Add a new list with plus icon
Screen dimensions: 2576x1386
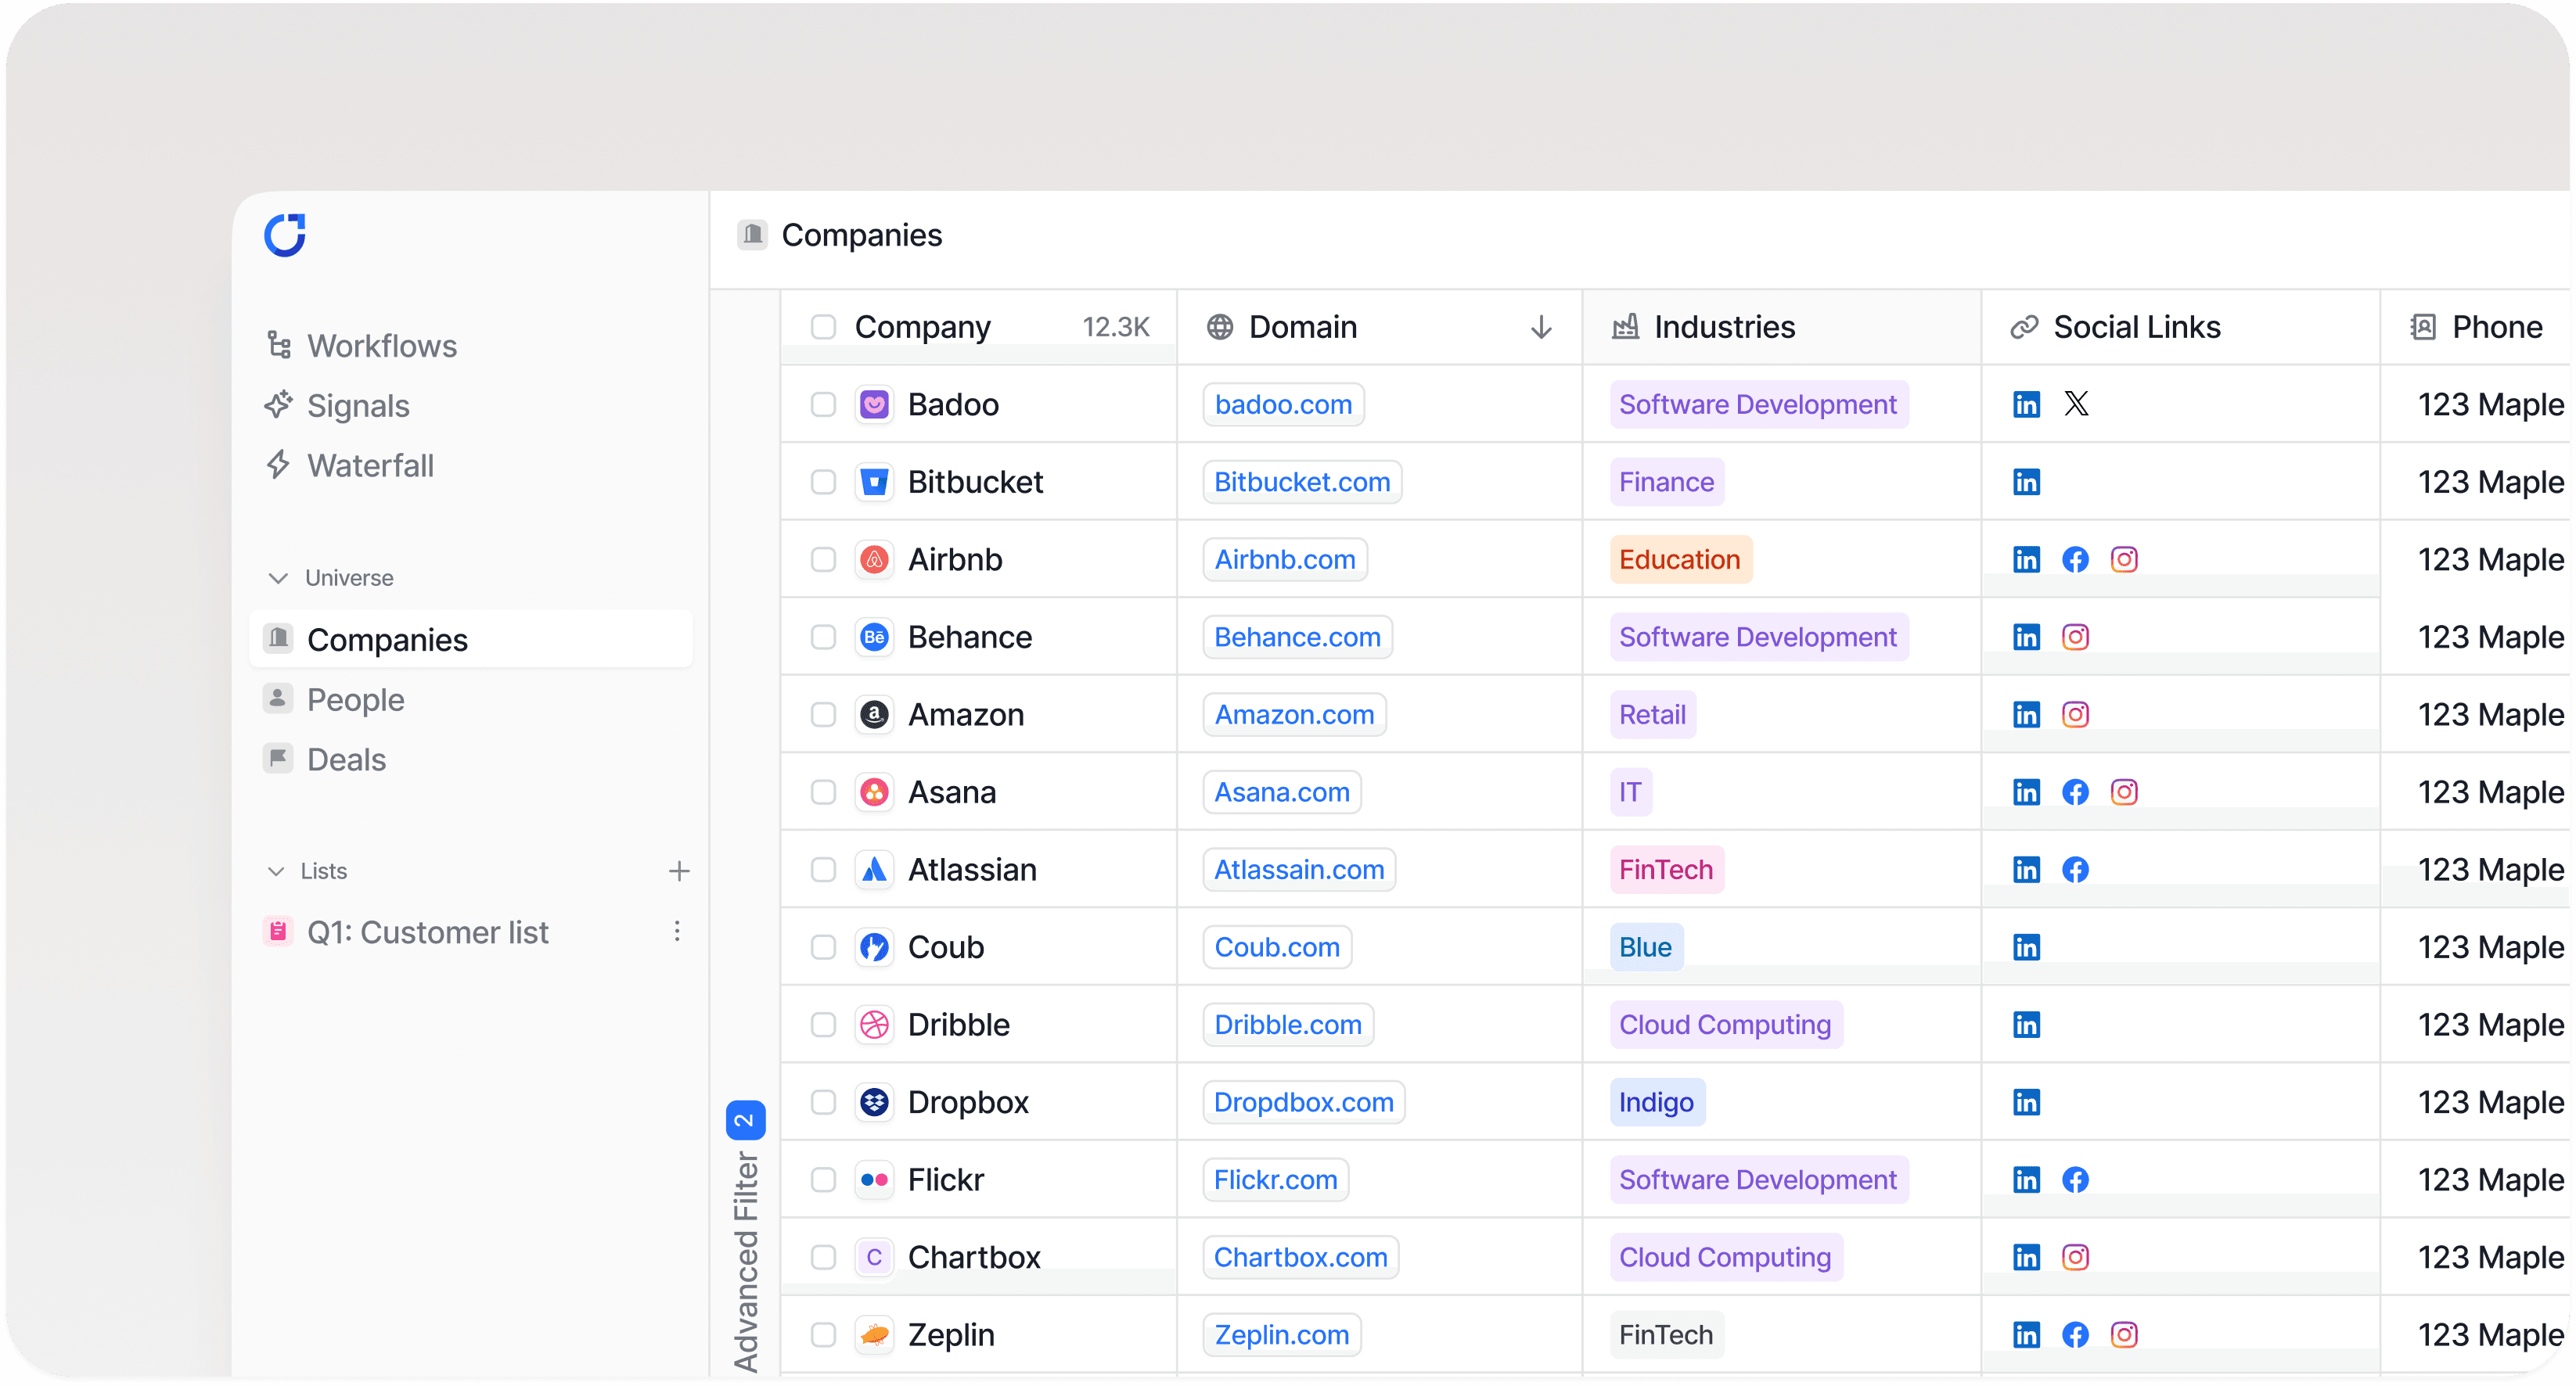[679, 871]
